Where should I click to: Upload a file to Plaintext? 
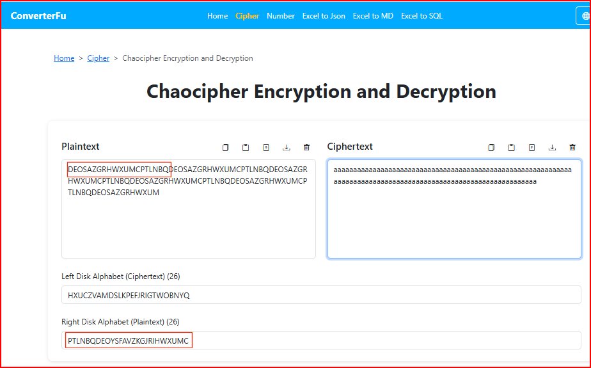tap(266, 147)
